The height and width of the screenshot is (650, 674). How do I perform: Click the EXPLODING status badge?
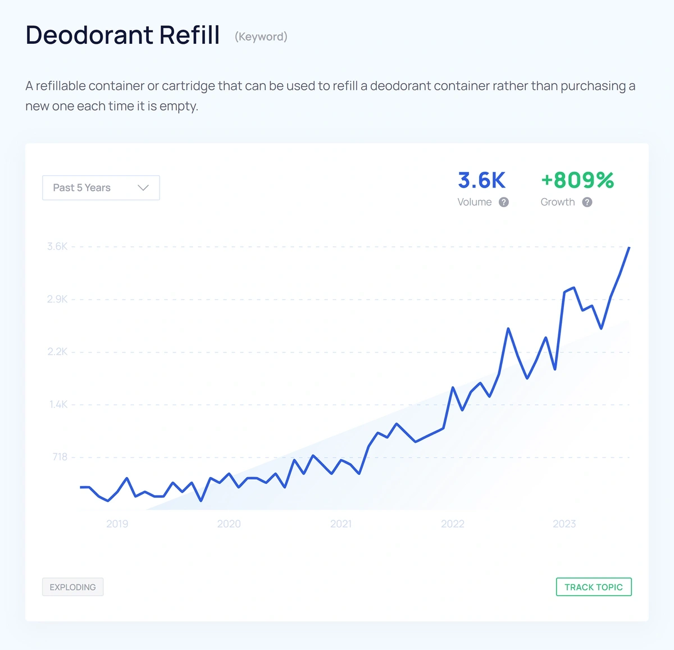(72, 587)
